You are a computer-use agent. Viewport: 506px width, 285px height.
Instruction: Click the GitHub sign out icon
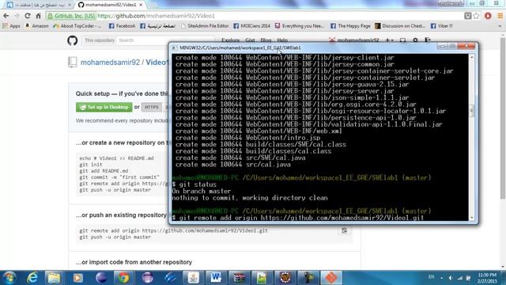pos(428,40)
